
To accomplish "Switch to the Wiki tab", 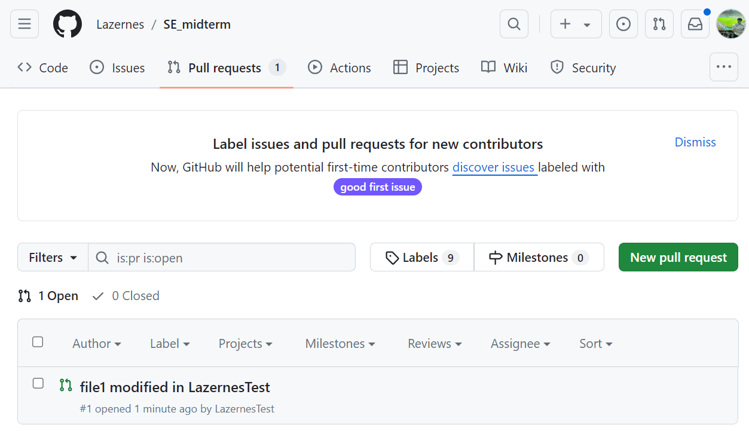I will 504,68.
